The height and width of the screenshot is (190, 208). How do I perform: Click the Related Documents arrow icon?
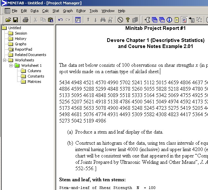192,20
